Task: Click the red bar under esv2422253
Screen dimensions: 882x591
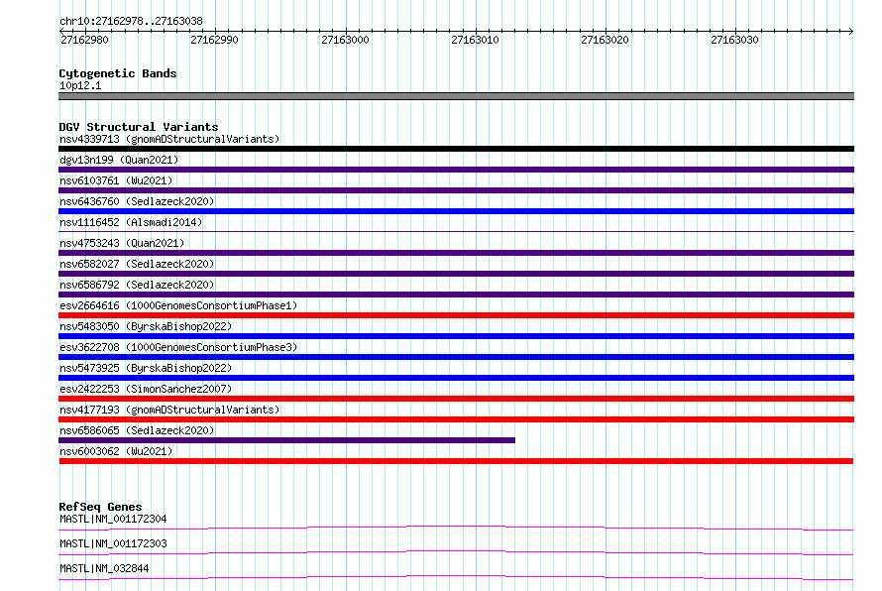Action: [x=456, y=399]
